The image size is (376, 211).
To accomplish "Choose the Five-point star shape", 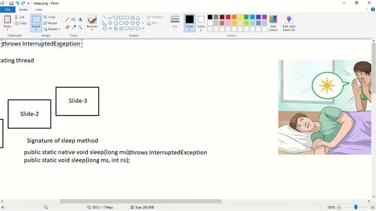I will 116,29.
